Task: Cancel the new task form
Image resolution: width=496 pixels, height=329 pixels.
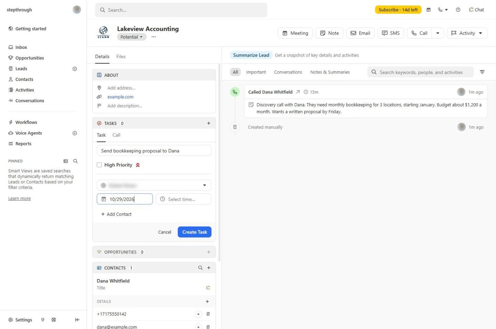Action: pos(165,232)
